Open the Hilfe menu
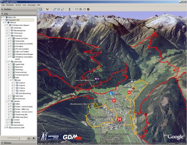Image resolution: width=187 pixels, height=145 pixels. 39,5
